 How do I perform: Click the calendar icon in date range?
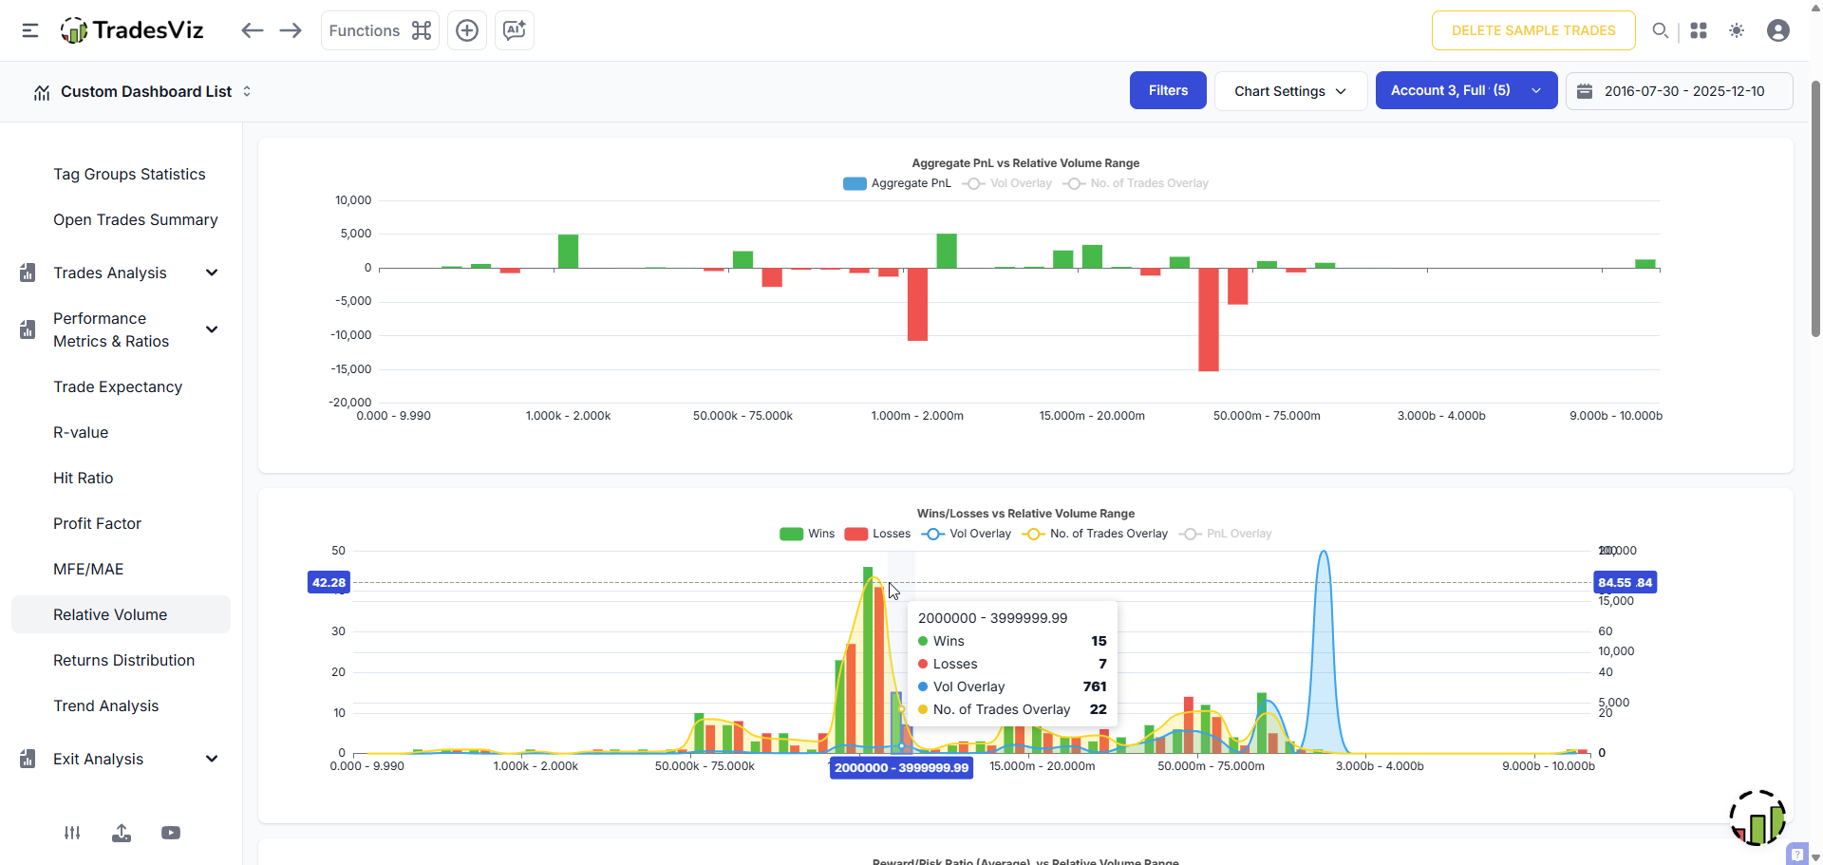1584,91
